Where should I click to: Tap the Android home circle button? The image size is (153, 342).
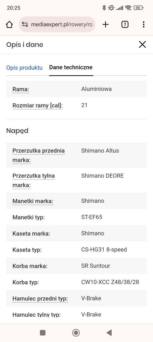(76, 333)
